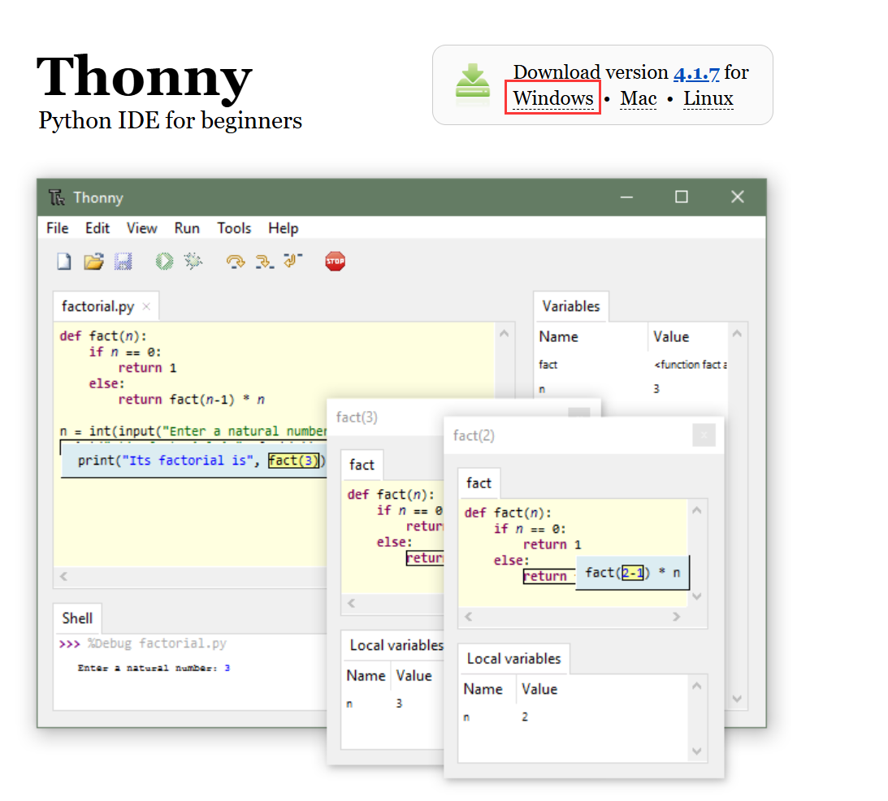Click scroll up arrow in fact(2) local variables

(697, 686)
